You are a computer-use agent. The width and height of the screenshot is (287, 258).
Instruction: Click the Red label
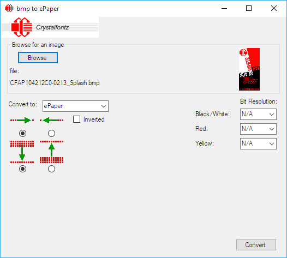(201, 129)
